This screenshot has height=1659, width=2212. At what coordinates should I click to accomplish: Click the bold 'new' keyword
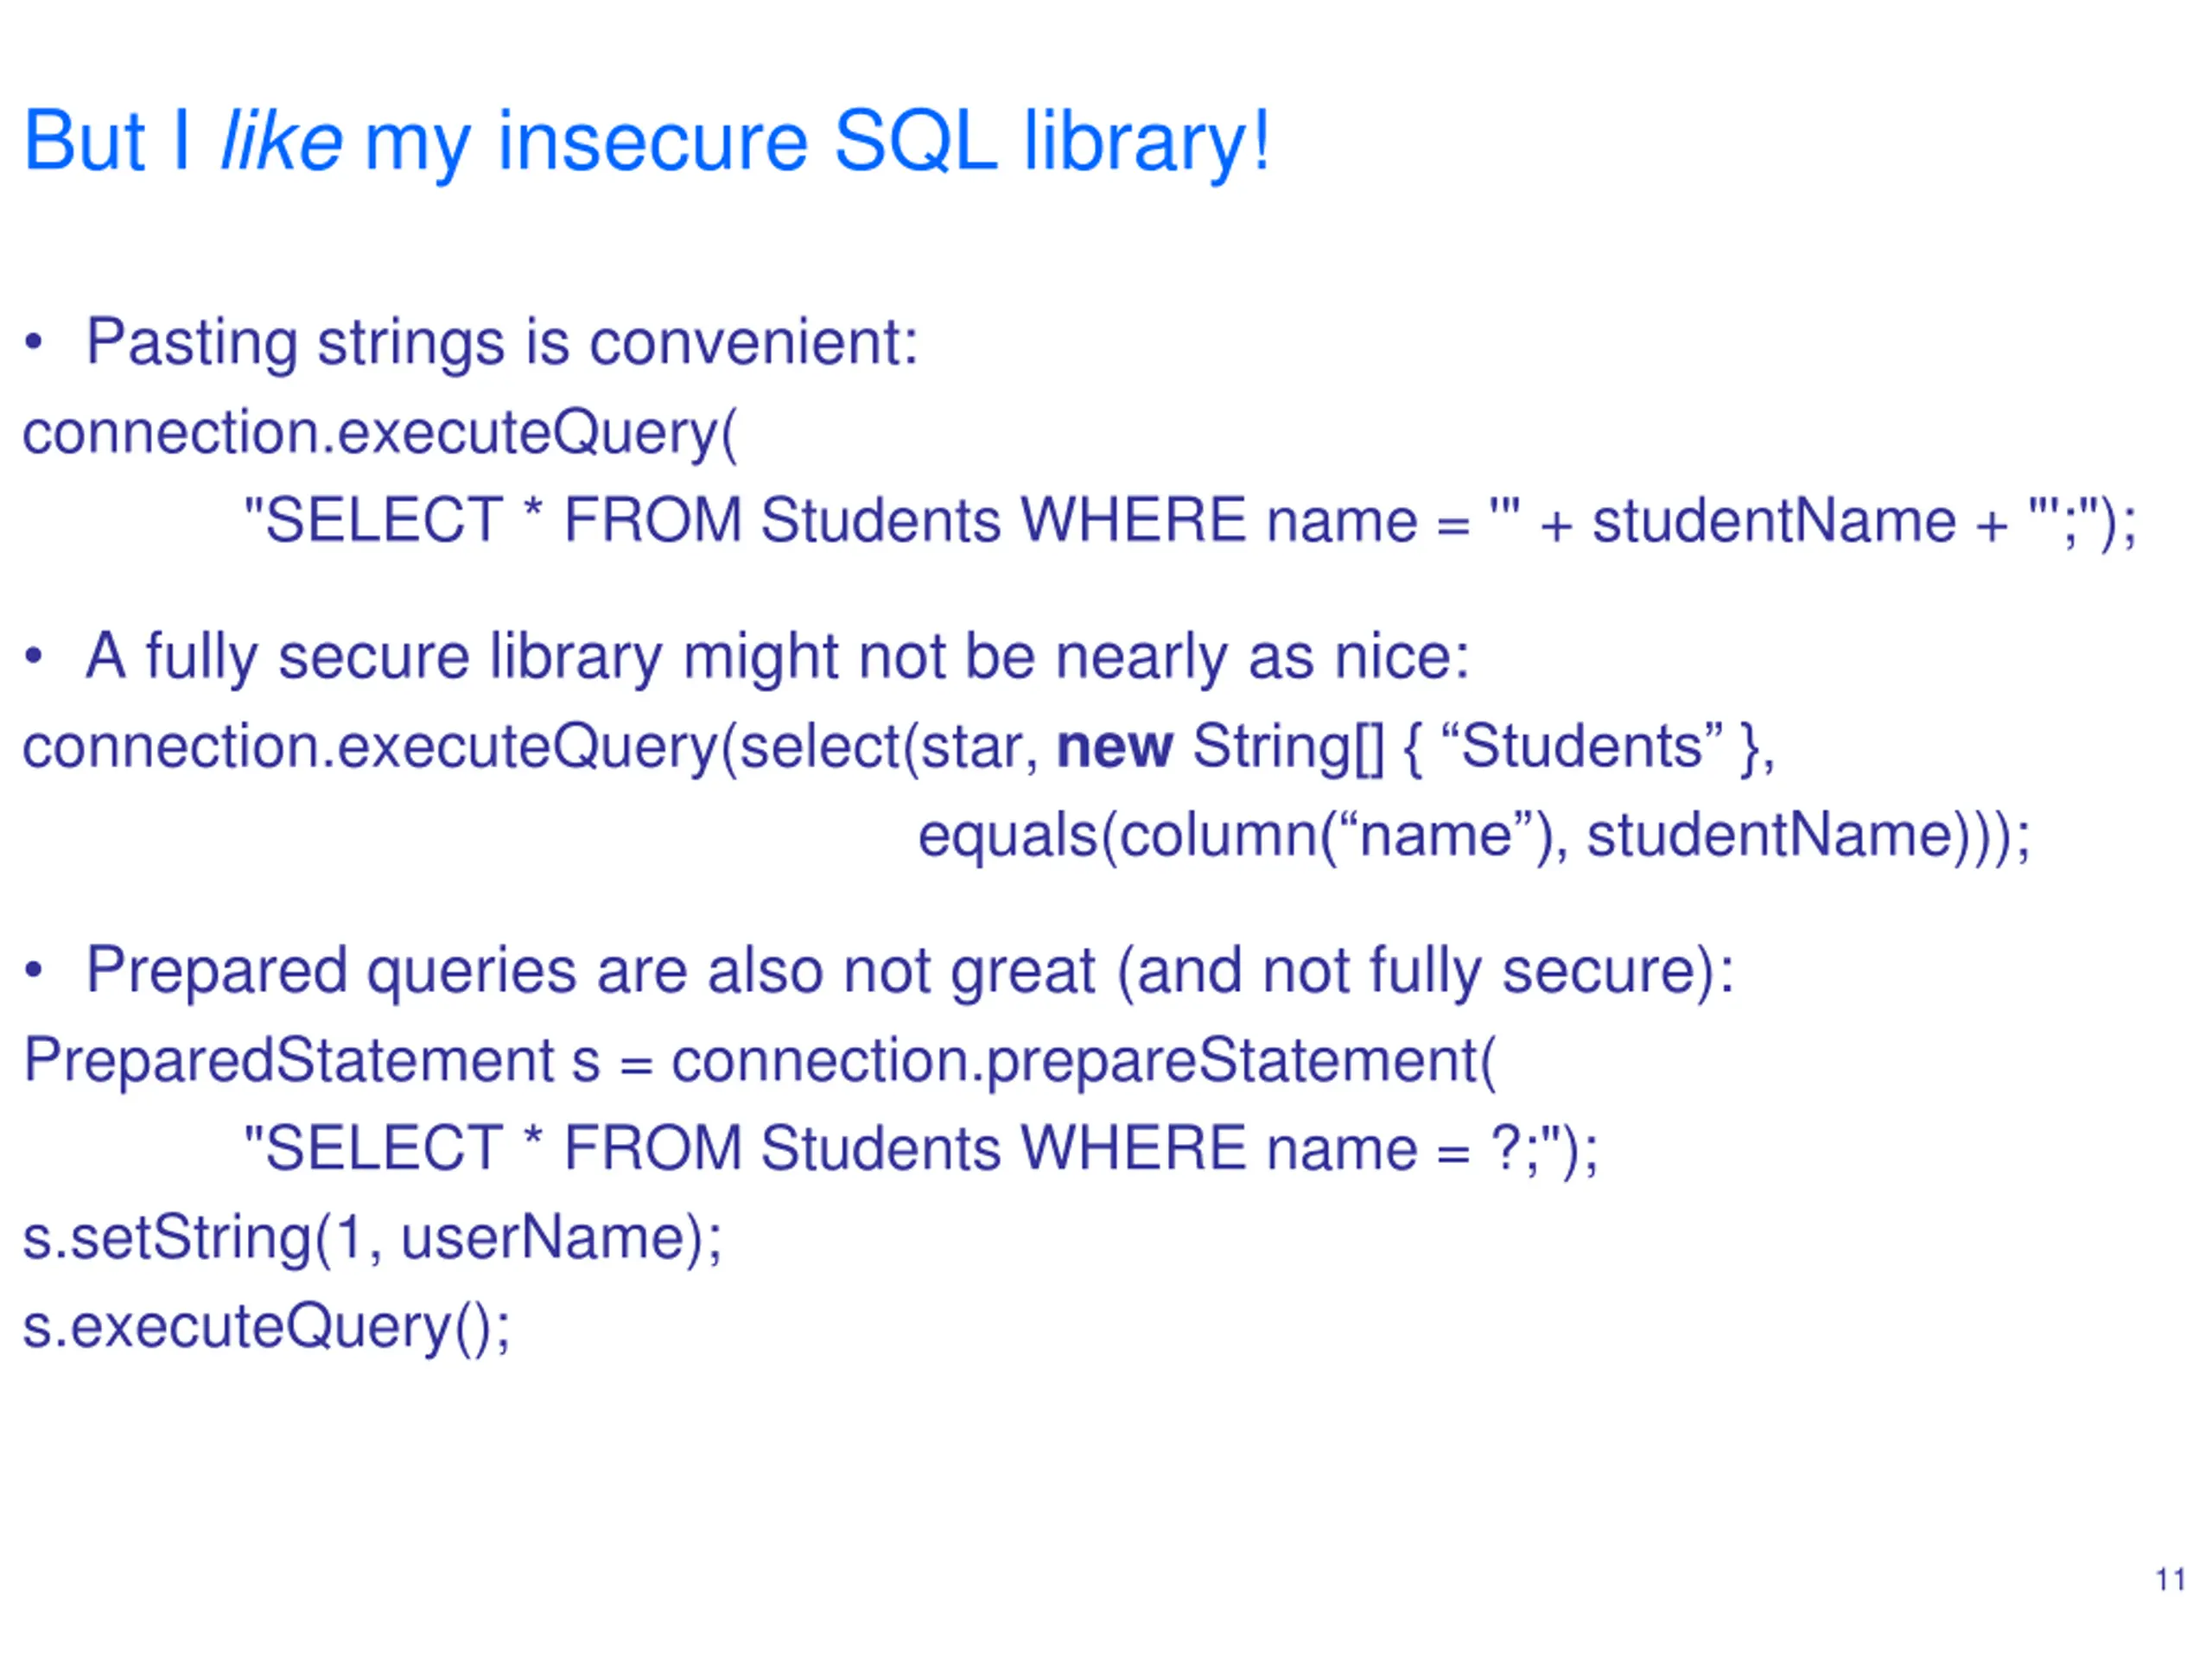click(1114, 748)
